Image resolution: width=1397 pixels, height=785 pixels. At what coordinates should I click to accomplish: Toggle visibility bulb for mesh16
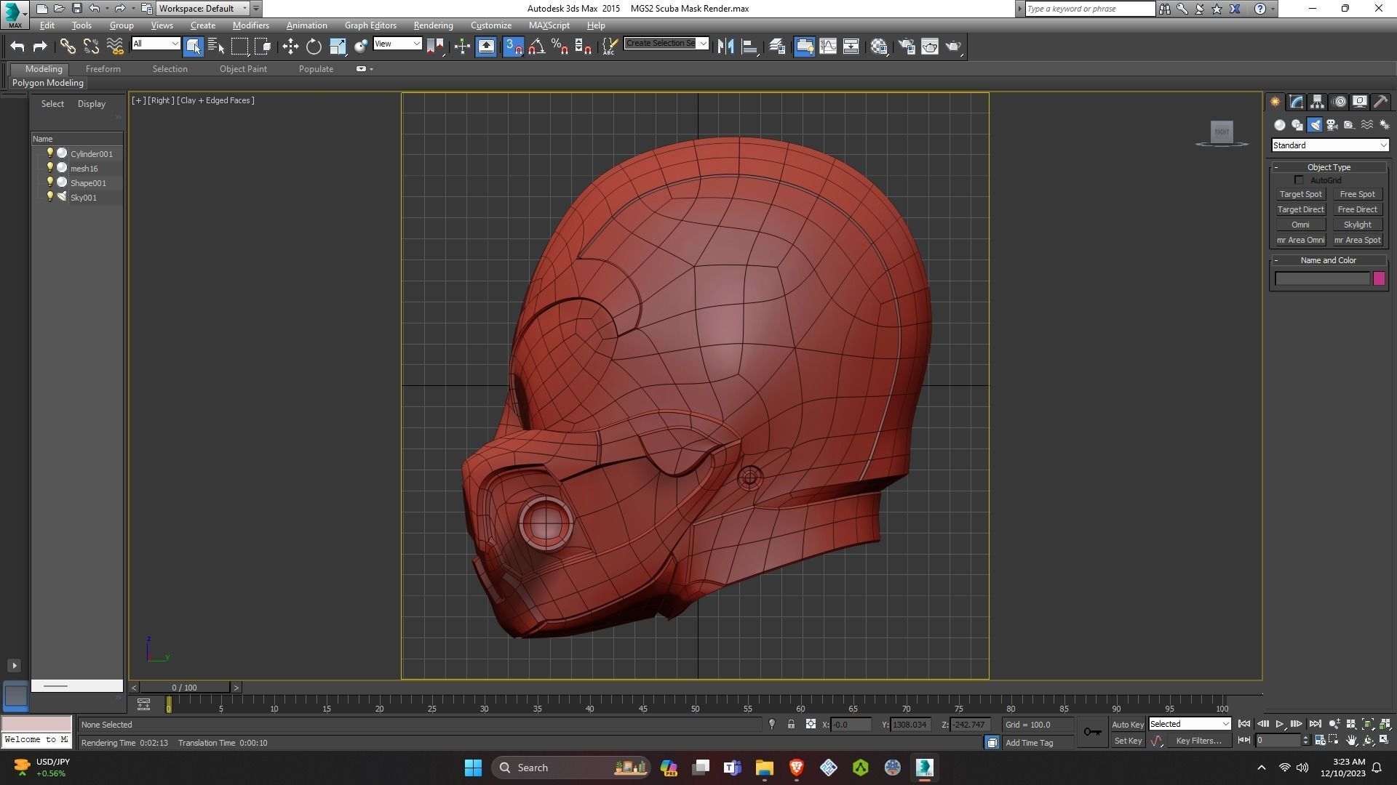(x=49, y=167)
